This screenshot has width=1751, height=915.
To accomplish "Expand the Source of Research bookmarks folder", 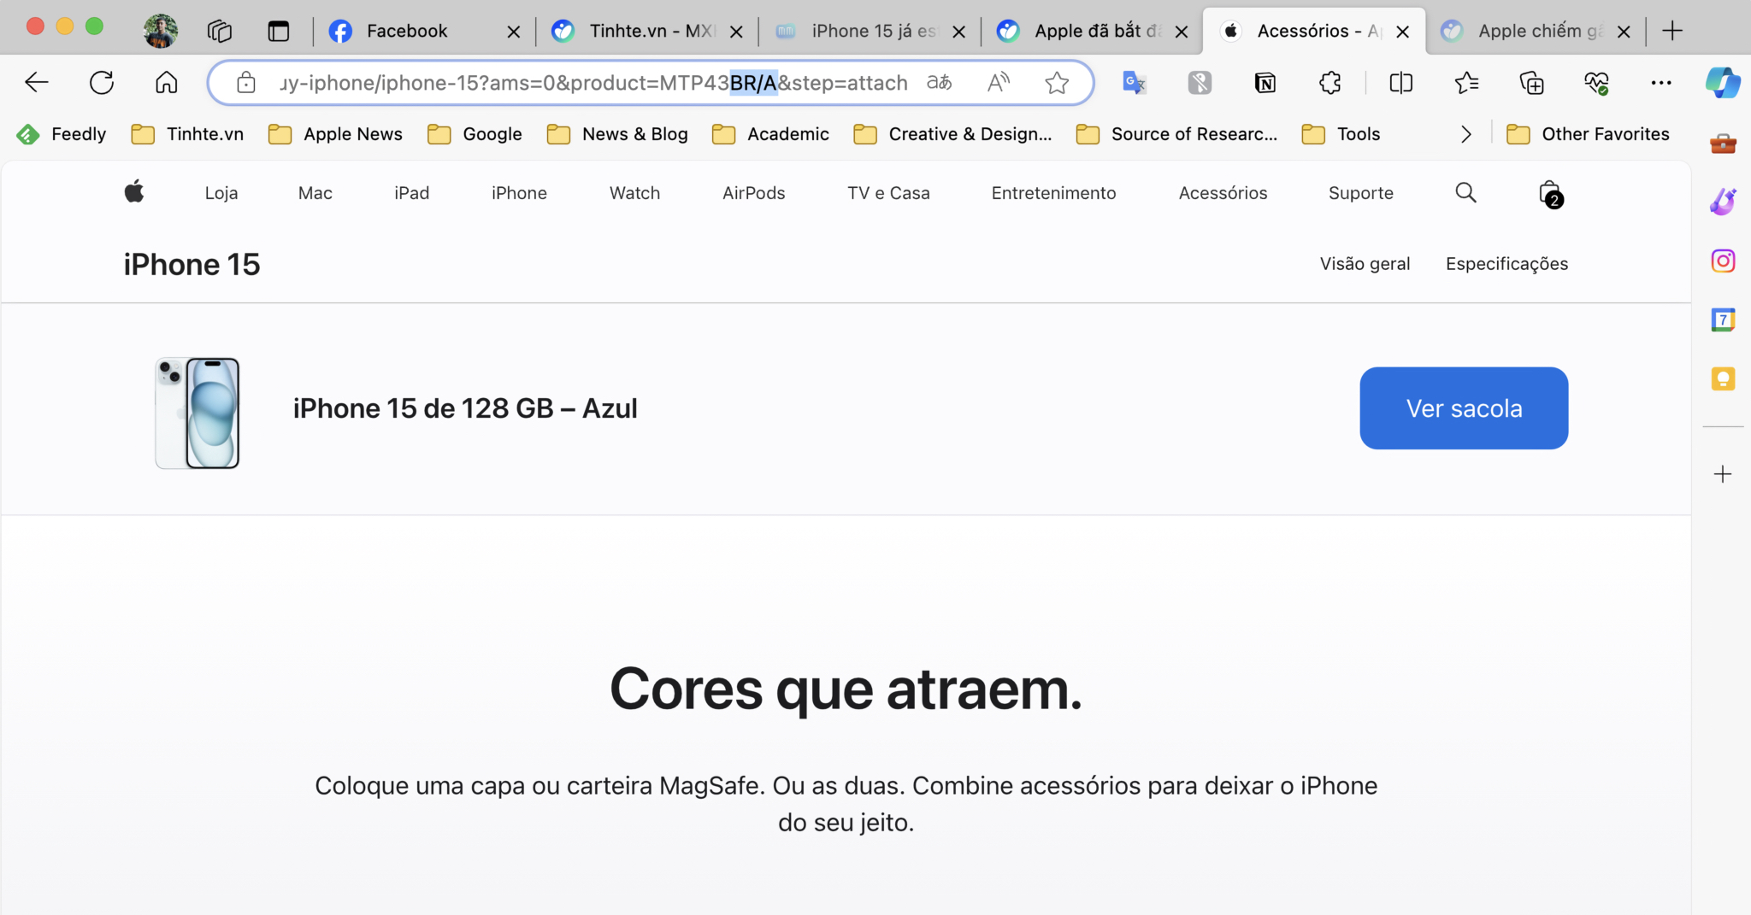I will 1176,134.
